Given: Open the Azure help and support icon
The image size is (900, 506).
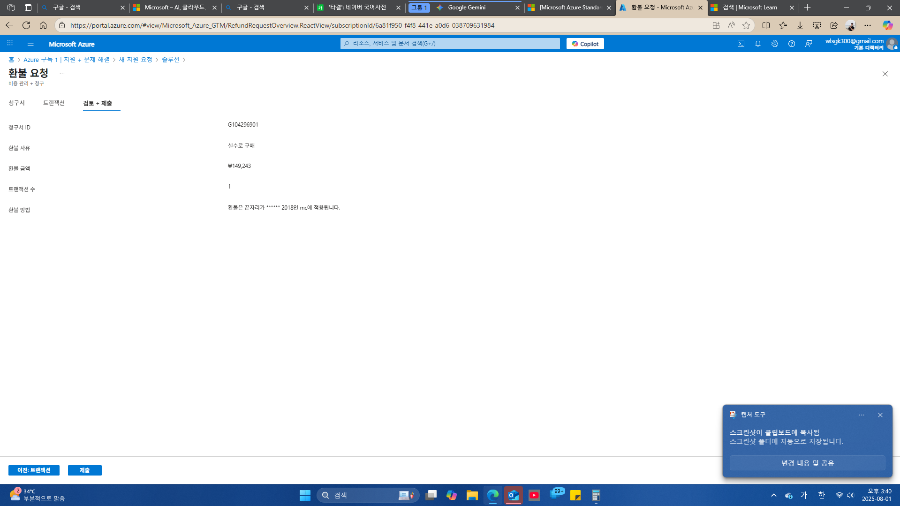Looking at the screenshot, I should click(x=792, y=43).
